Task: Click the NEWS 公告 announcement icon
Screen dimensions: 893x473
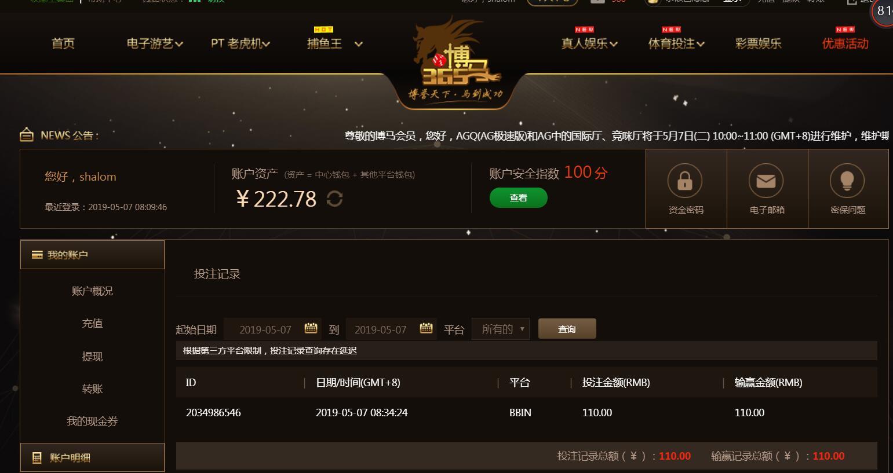Action: pos(27,135)
